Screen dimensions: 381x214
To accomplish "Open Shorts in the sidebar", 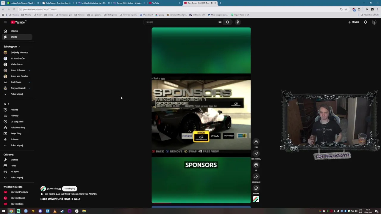I will (17, 37).
